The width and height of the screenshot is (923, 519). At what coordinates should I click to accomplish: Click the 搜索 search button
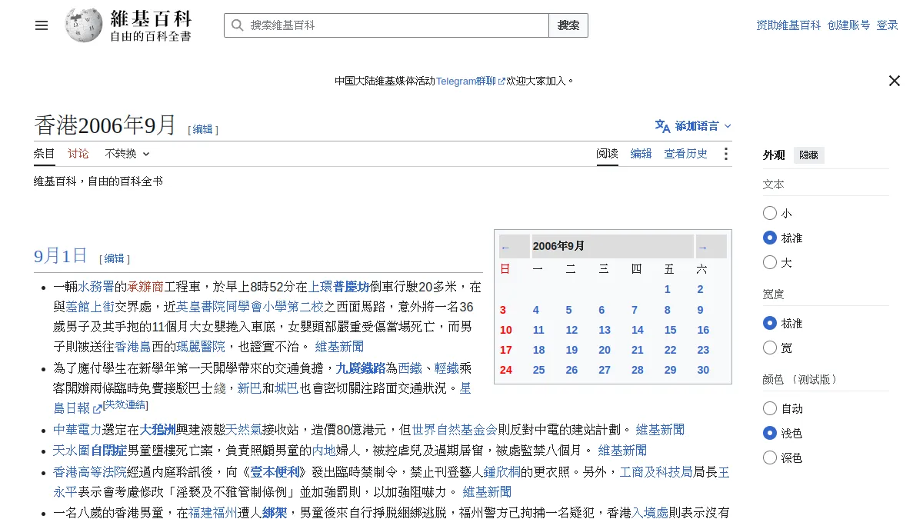(568, 25)
